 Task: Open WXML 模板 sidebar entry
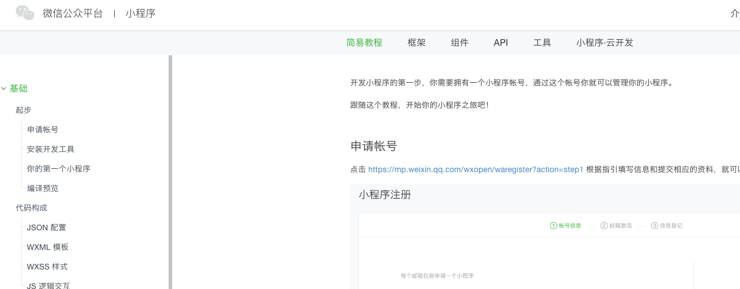[x=48, y=247]
